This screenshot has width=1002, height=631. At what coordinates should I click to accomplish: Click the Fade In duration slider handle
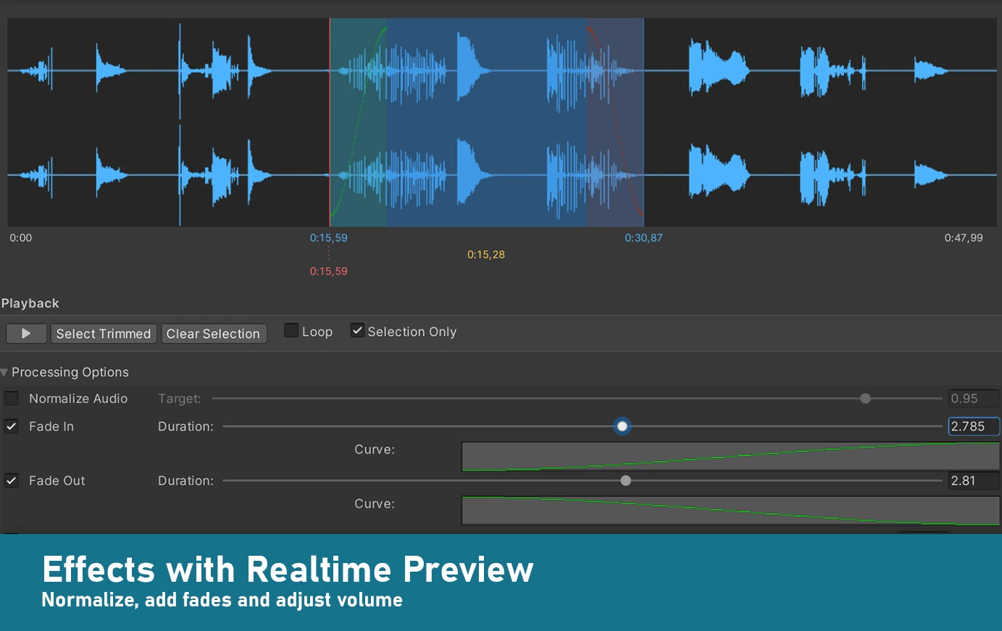tap(622, 426)
